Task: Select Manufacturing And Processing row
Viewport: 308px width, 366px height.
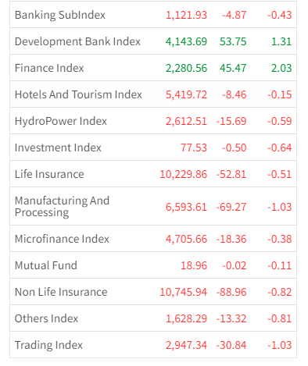Action: pyautogui.click(x=153, y=206)
